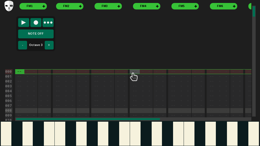Select row number 009
Screen dimensions: 260x146
(8, 115)
